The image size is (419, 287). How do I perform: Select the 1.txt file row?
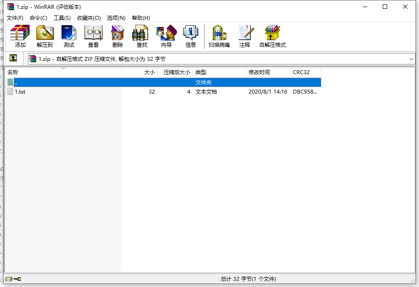(x=163, y=91)
